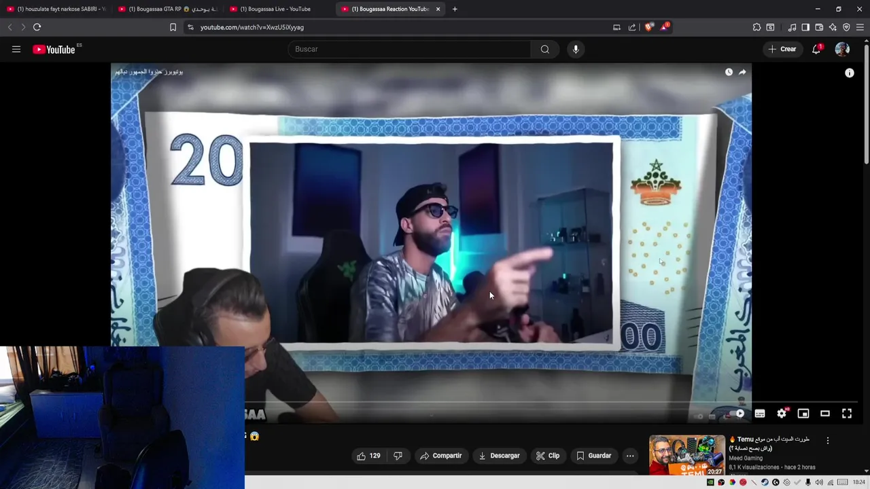This screenshot has height=489, width=870.
Task: Open Leo AI sparkle icon
Action: click(x=833, y=27)
